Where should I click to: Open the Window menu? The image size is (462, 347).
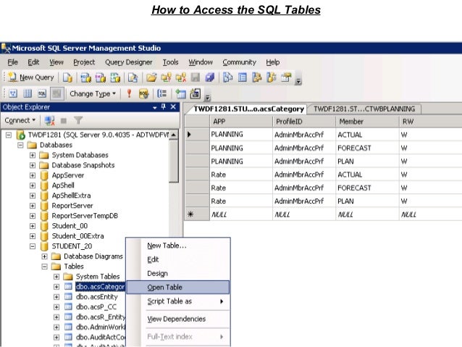click(201, 62)
